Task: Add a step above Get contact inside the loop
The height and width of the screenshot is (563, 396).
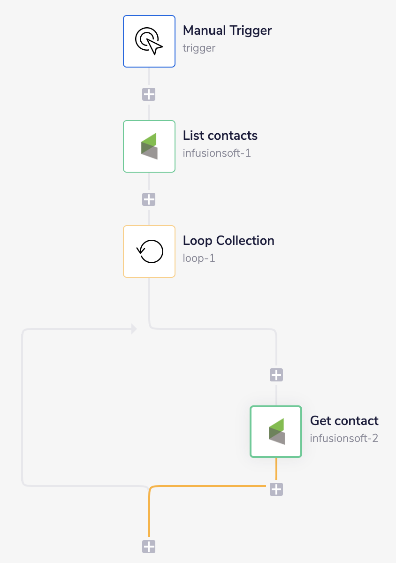Action: pyautogui.click(x=275, y=374)
